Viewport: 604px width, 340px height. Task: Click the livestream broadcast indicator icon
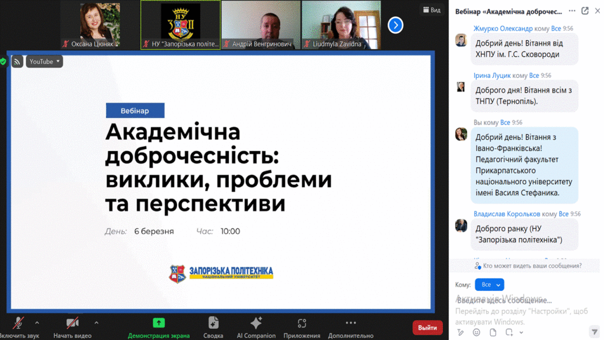17,61
